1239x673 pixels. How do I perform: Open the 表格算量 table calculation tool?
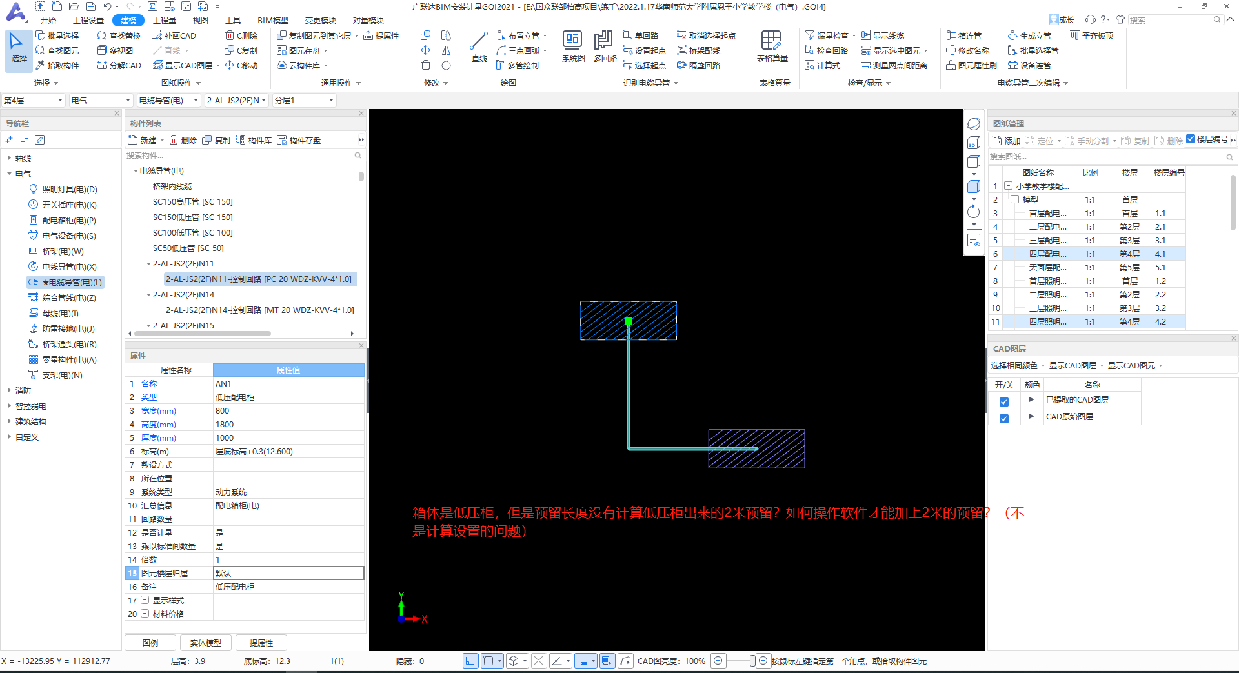click(772, 48)
